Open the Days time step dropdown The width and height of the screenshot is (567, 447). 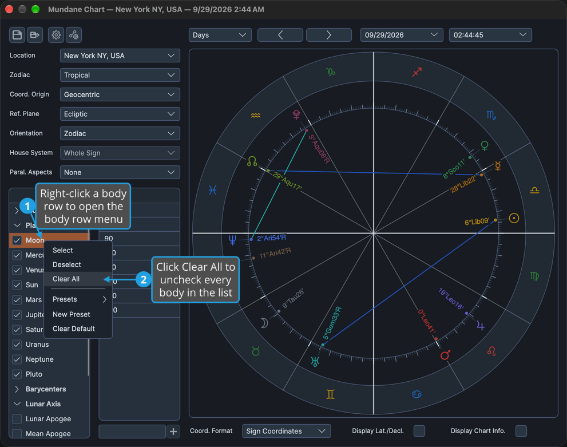point(220,35)
